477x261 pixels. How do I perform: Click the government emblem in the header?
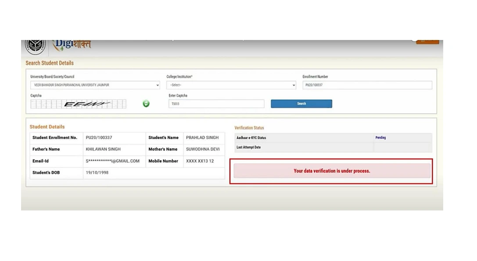click(x=35, y=46)
